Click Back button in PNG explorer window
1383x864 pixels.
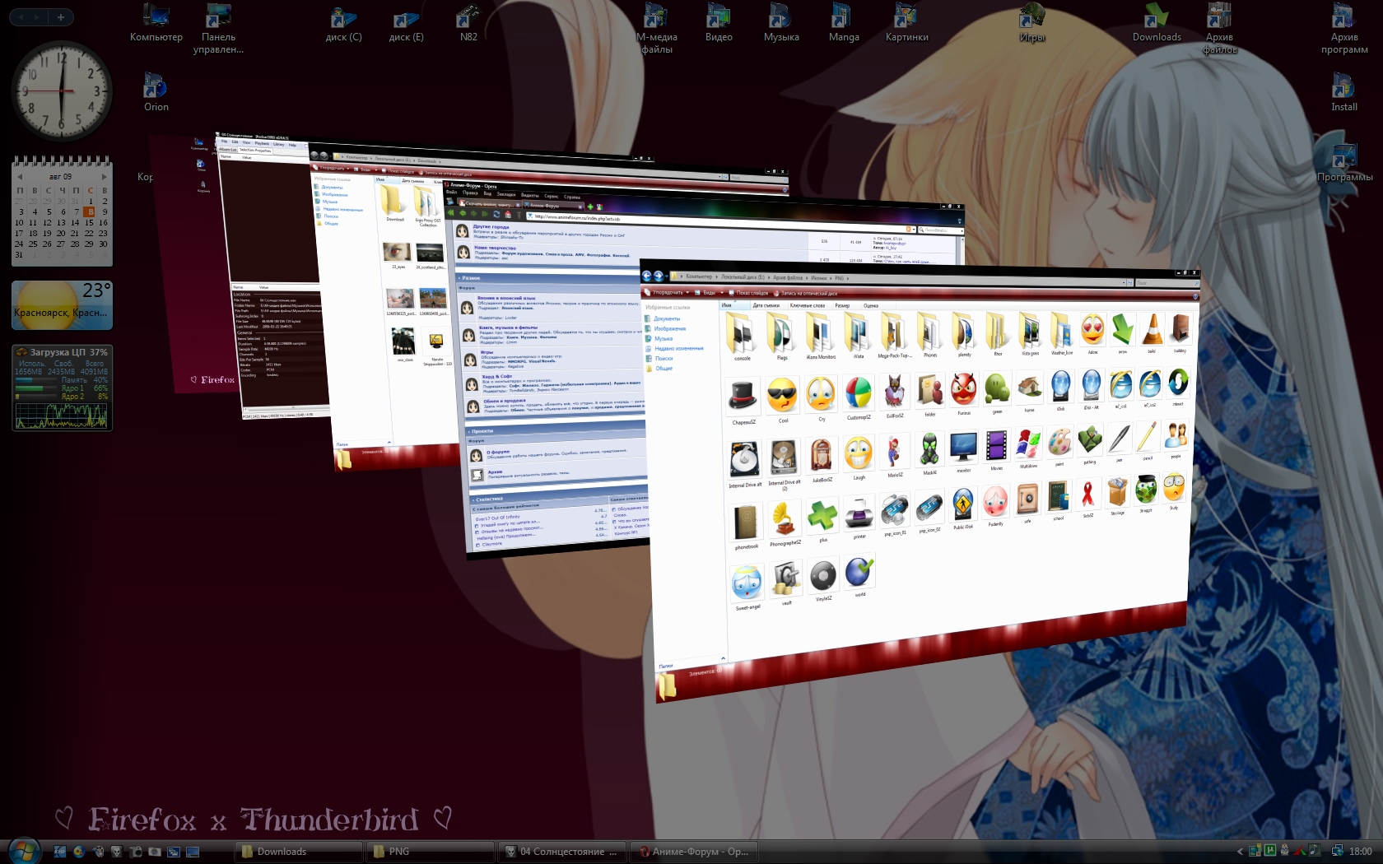click(647, 276)
